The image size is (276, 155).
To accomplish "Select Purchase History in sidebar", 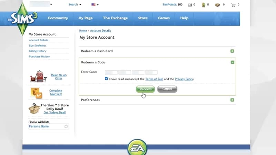I will click(39, 56).
